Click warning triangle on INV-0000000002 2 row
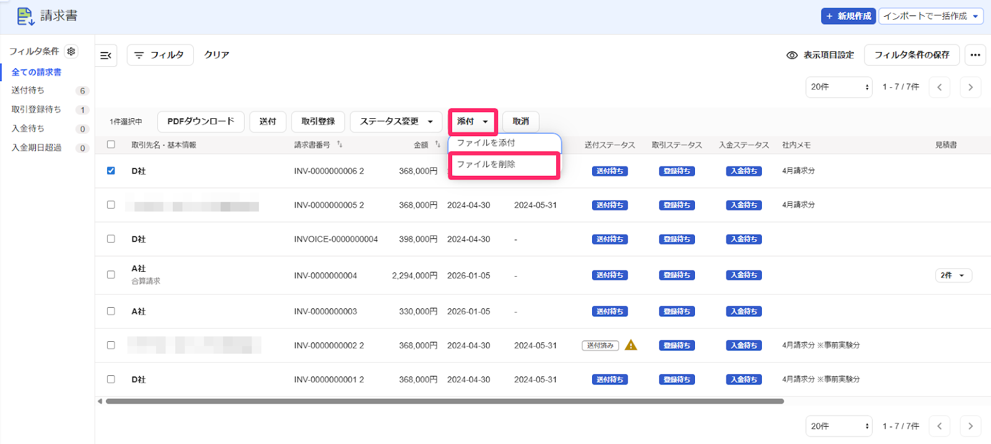 pyautogui.click(x=631, y=345)
